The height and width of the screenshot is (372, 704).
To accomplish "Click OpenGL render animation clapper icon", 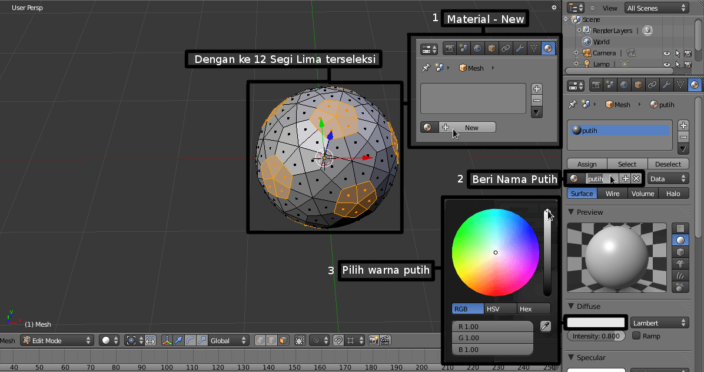I will pyautogui.click(x=385, y=341).
